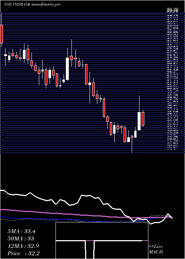The width and height of the screenshot is (185, 259).
Task: Click the NSE INDBANK munafasutra.pro title text
Action: click(x=32, y=4)
